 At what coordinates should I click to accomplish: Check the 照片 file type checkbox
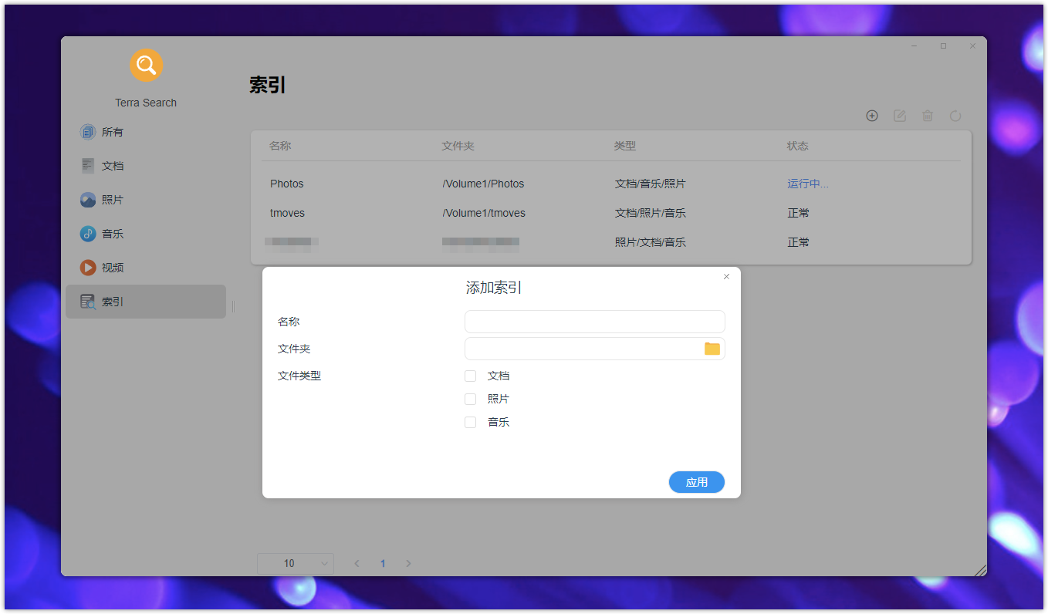click(470, 399)
